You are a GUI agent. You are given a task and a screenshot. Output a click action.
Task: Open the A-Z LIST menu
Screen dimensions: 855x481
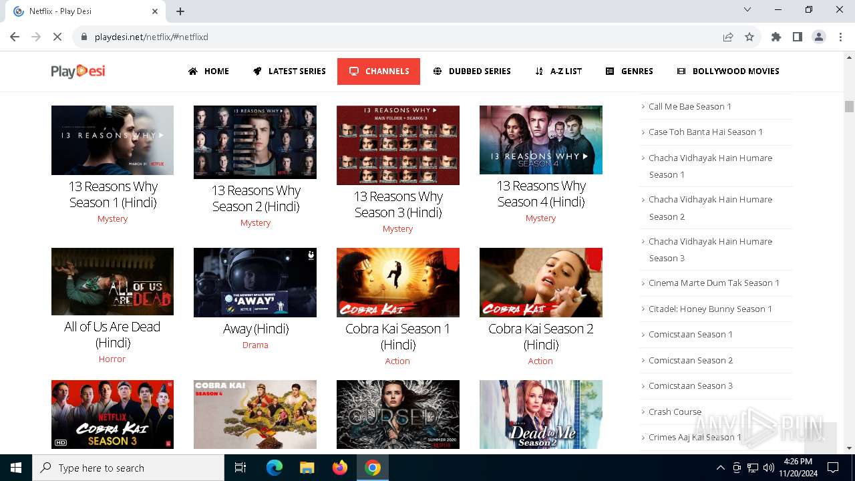(x=558, y=71)
